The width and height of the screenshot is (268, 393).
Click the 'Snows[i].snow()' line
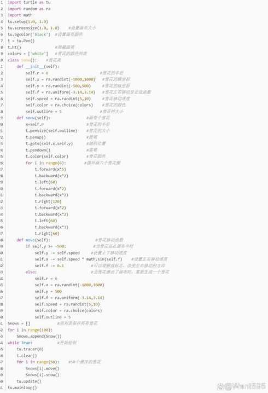[42, 375]
